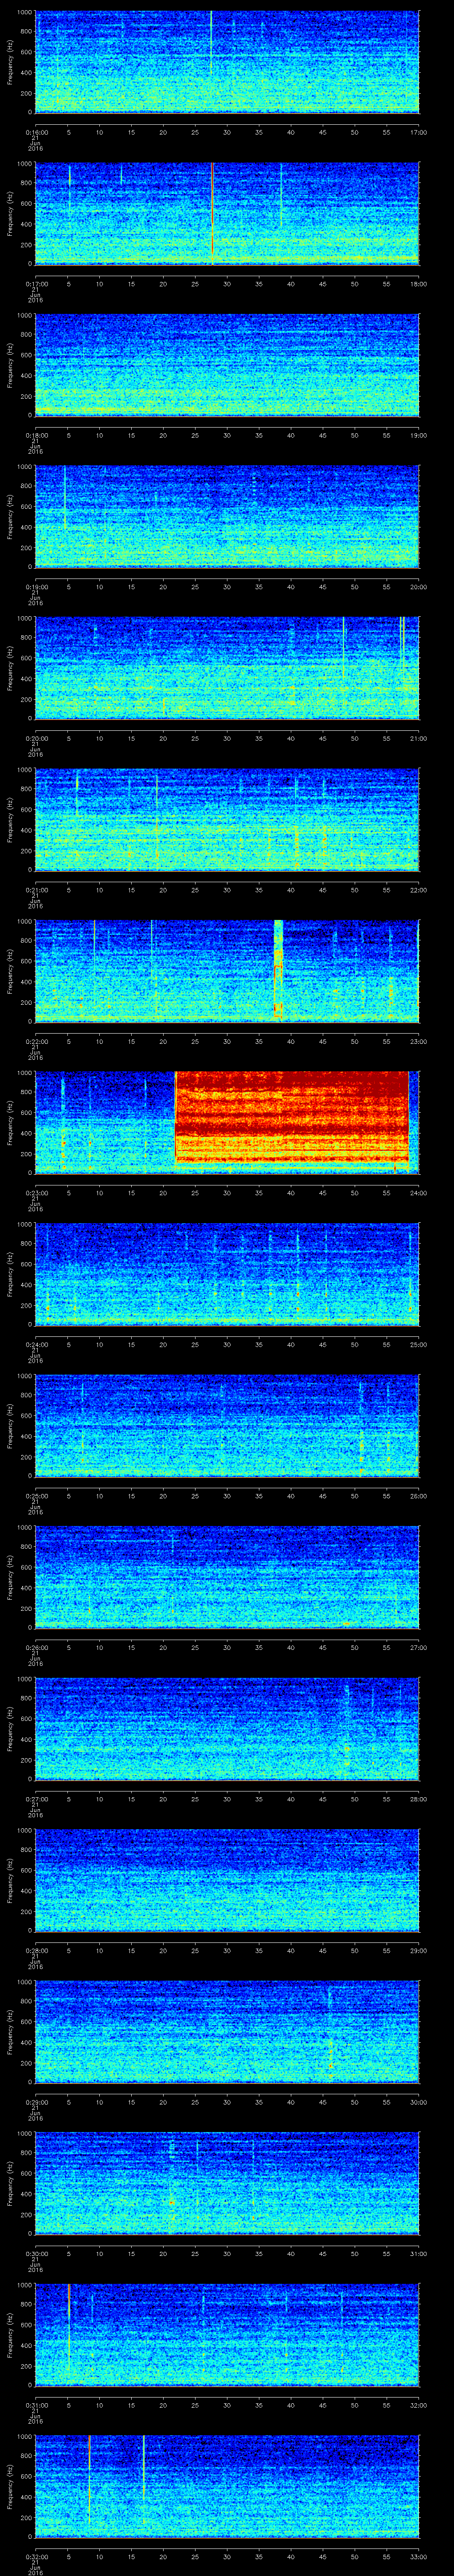Click the 17:00 end label of the first spectrogram
This screenshot has height=2576, width=454.
pyautogui.click(x=418, y=132)
